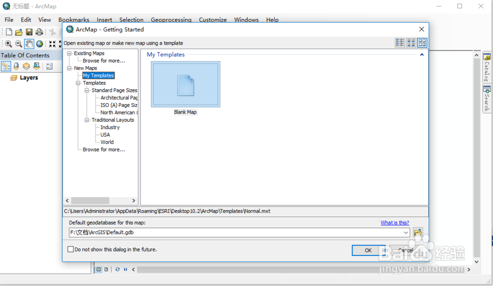Open the Edit menu
Viewport: 493px width, 286px height.
point(26,20)
